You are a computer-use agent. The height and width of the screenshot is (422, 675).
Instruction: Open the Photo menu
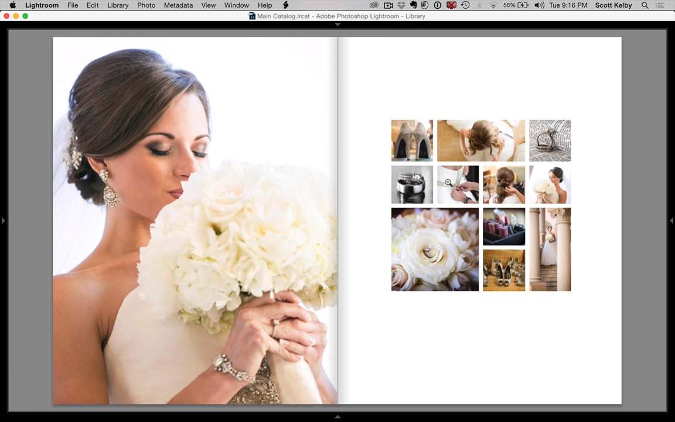(146, 5)
